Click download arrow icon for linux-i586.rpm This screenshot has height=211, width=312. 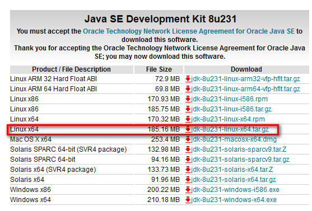pos(188,99)
